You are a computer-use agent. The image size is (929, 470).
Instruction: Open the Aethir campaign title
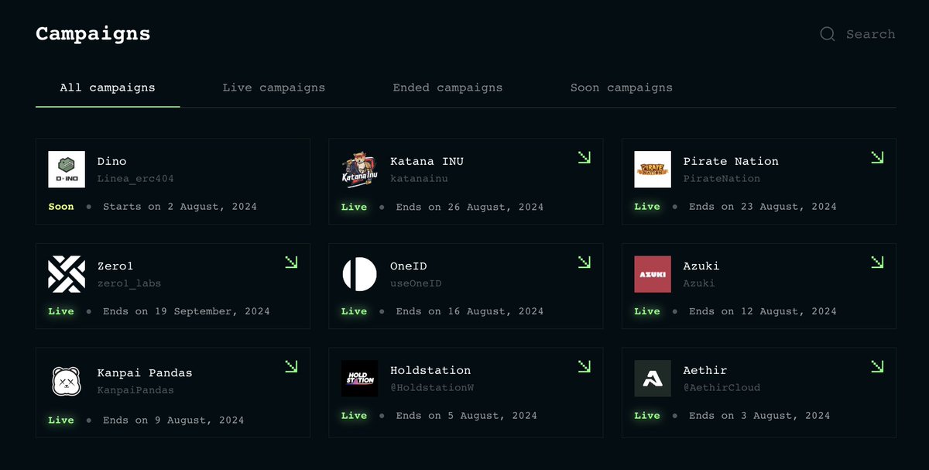coord(705,370)
